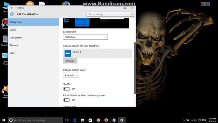Click the ENG language indicator
Viewport: 218px width, 123px height.
pos(204,120)
